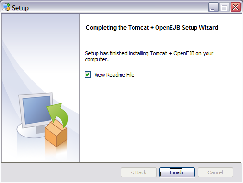The width and height of the screenshot is (243, 183).
Task: Click the Setup installer icon in title bar
Action: coord(7,8)
